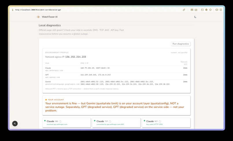Click 'resolved api.anthropic.com' status text
The image size is (233, 141).
pyautogui.click(x=57, y=124)
